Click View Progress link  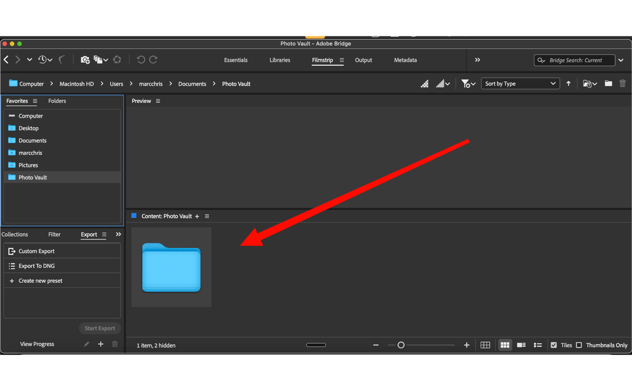[x=37, y=344]
